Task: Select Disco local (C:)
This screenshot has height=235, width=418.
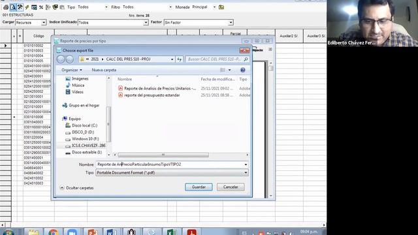Action: point(81,125)
